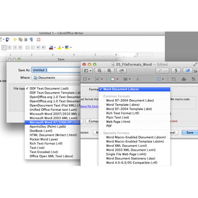Select Office Open XML Text (.docx)
The width and height of the screenshot is (198, 198).
(x=51, y=156)
